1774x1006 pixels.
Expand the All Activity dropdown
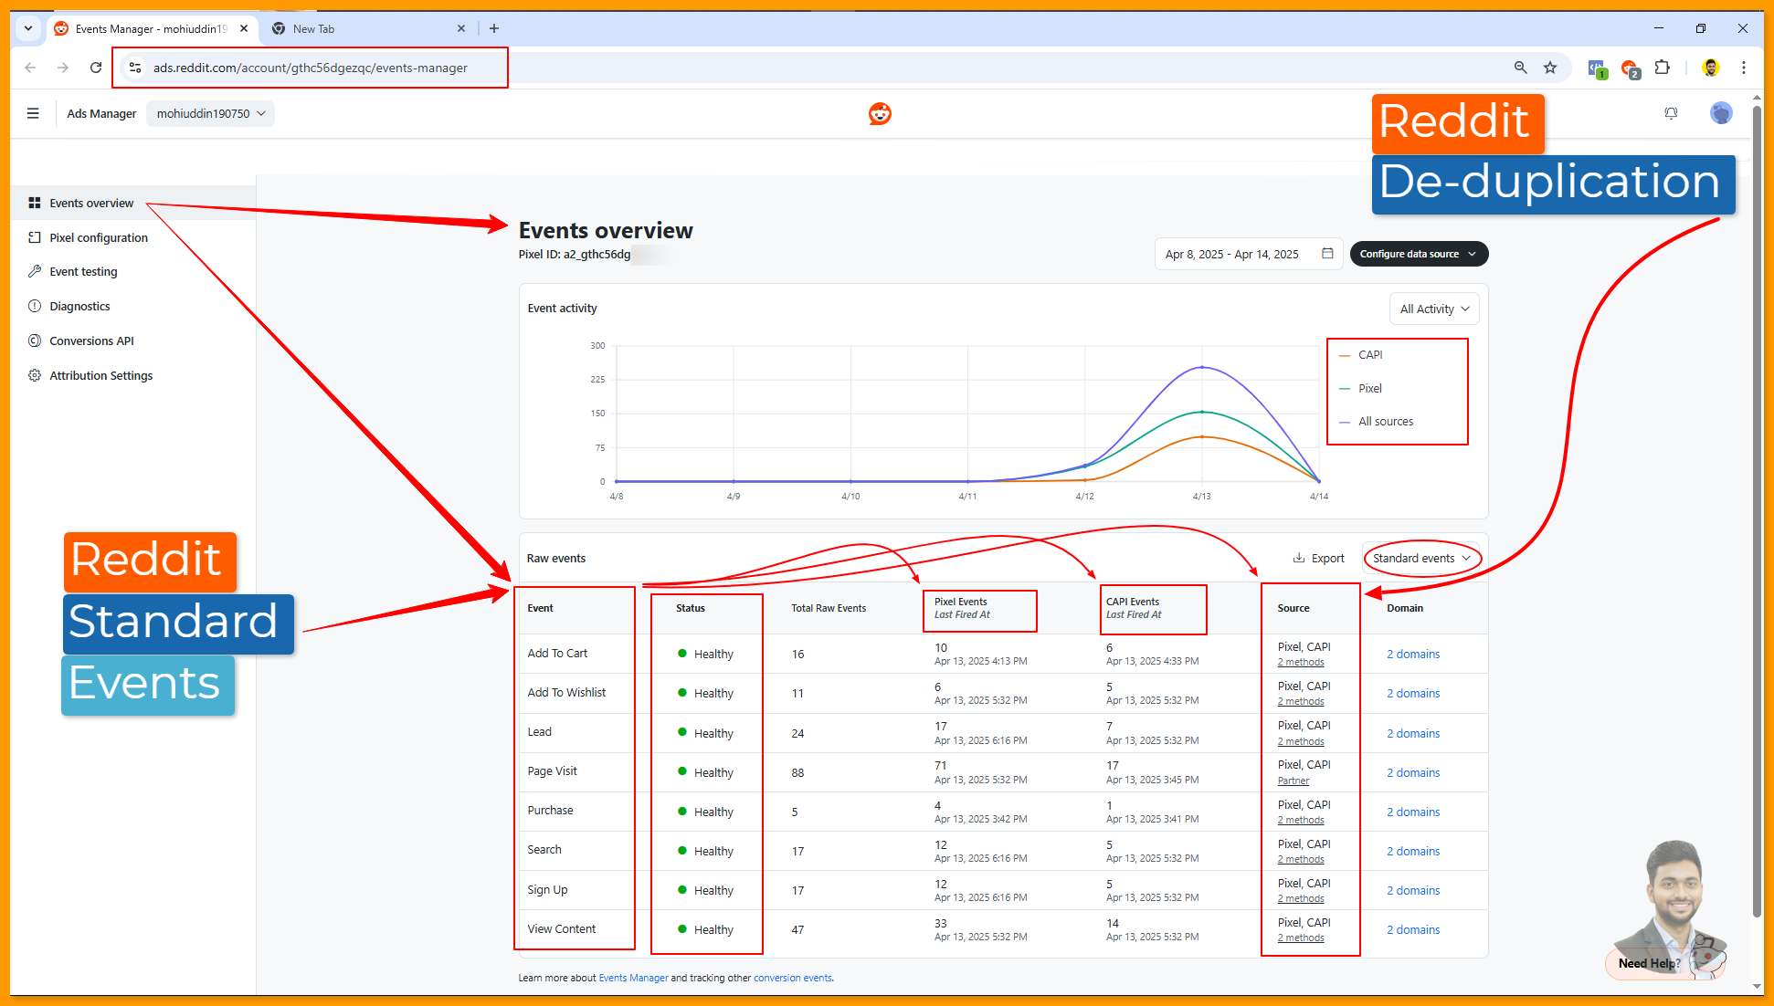[x=1434, y=309]
